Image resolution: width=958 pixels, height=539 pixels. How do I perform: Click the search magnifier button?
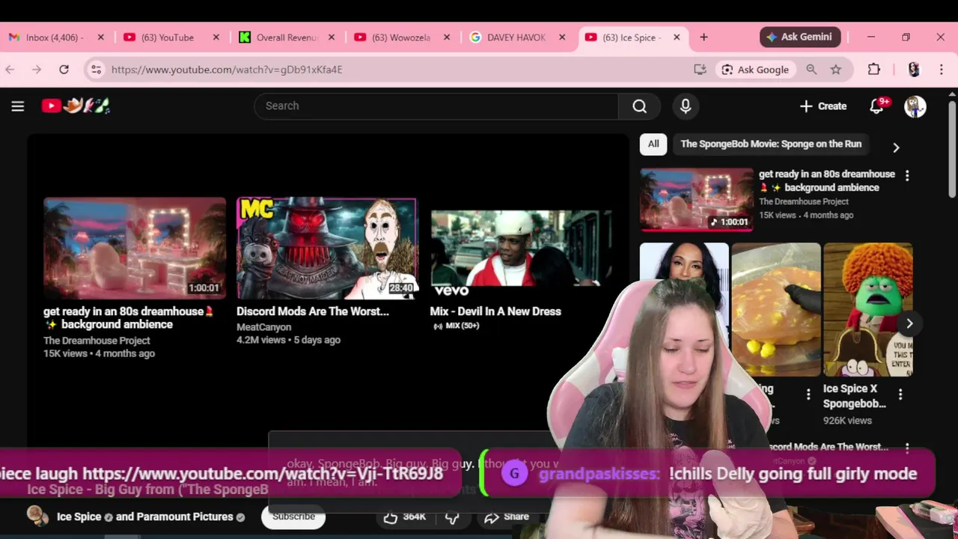[639, 106]
